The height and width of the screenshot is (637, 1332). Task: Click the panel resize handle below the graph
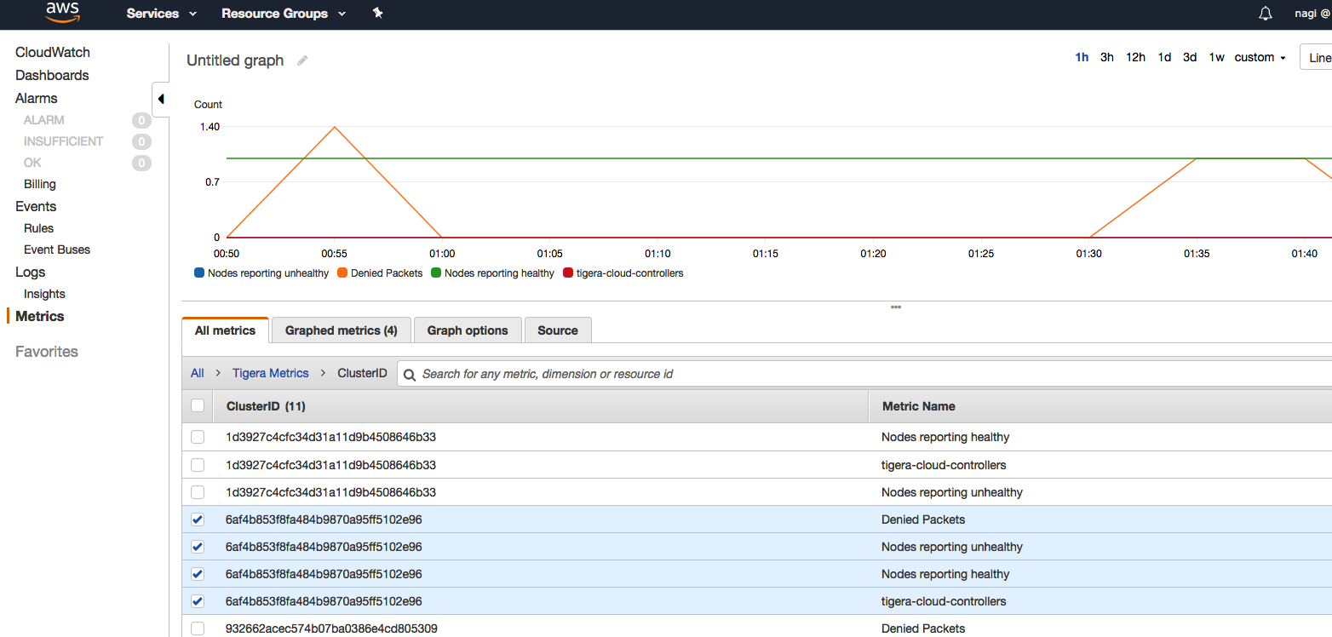895,307
